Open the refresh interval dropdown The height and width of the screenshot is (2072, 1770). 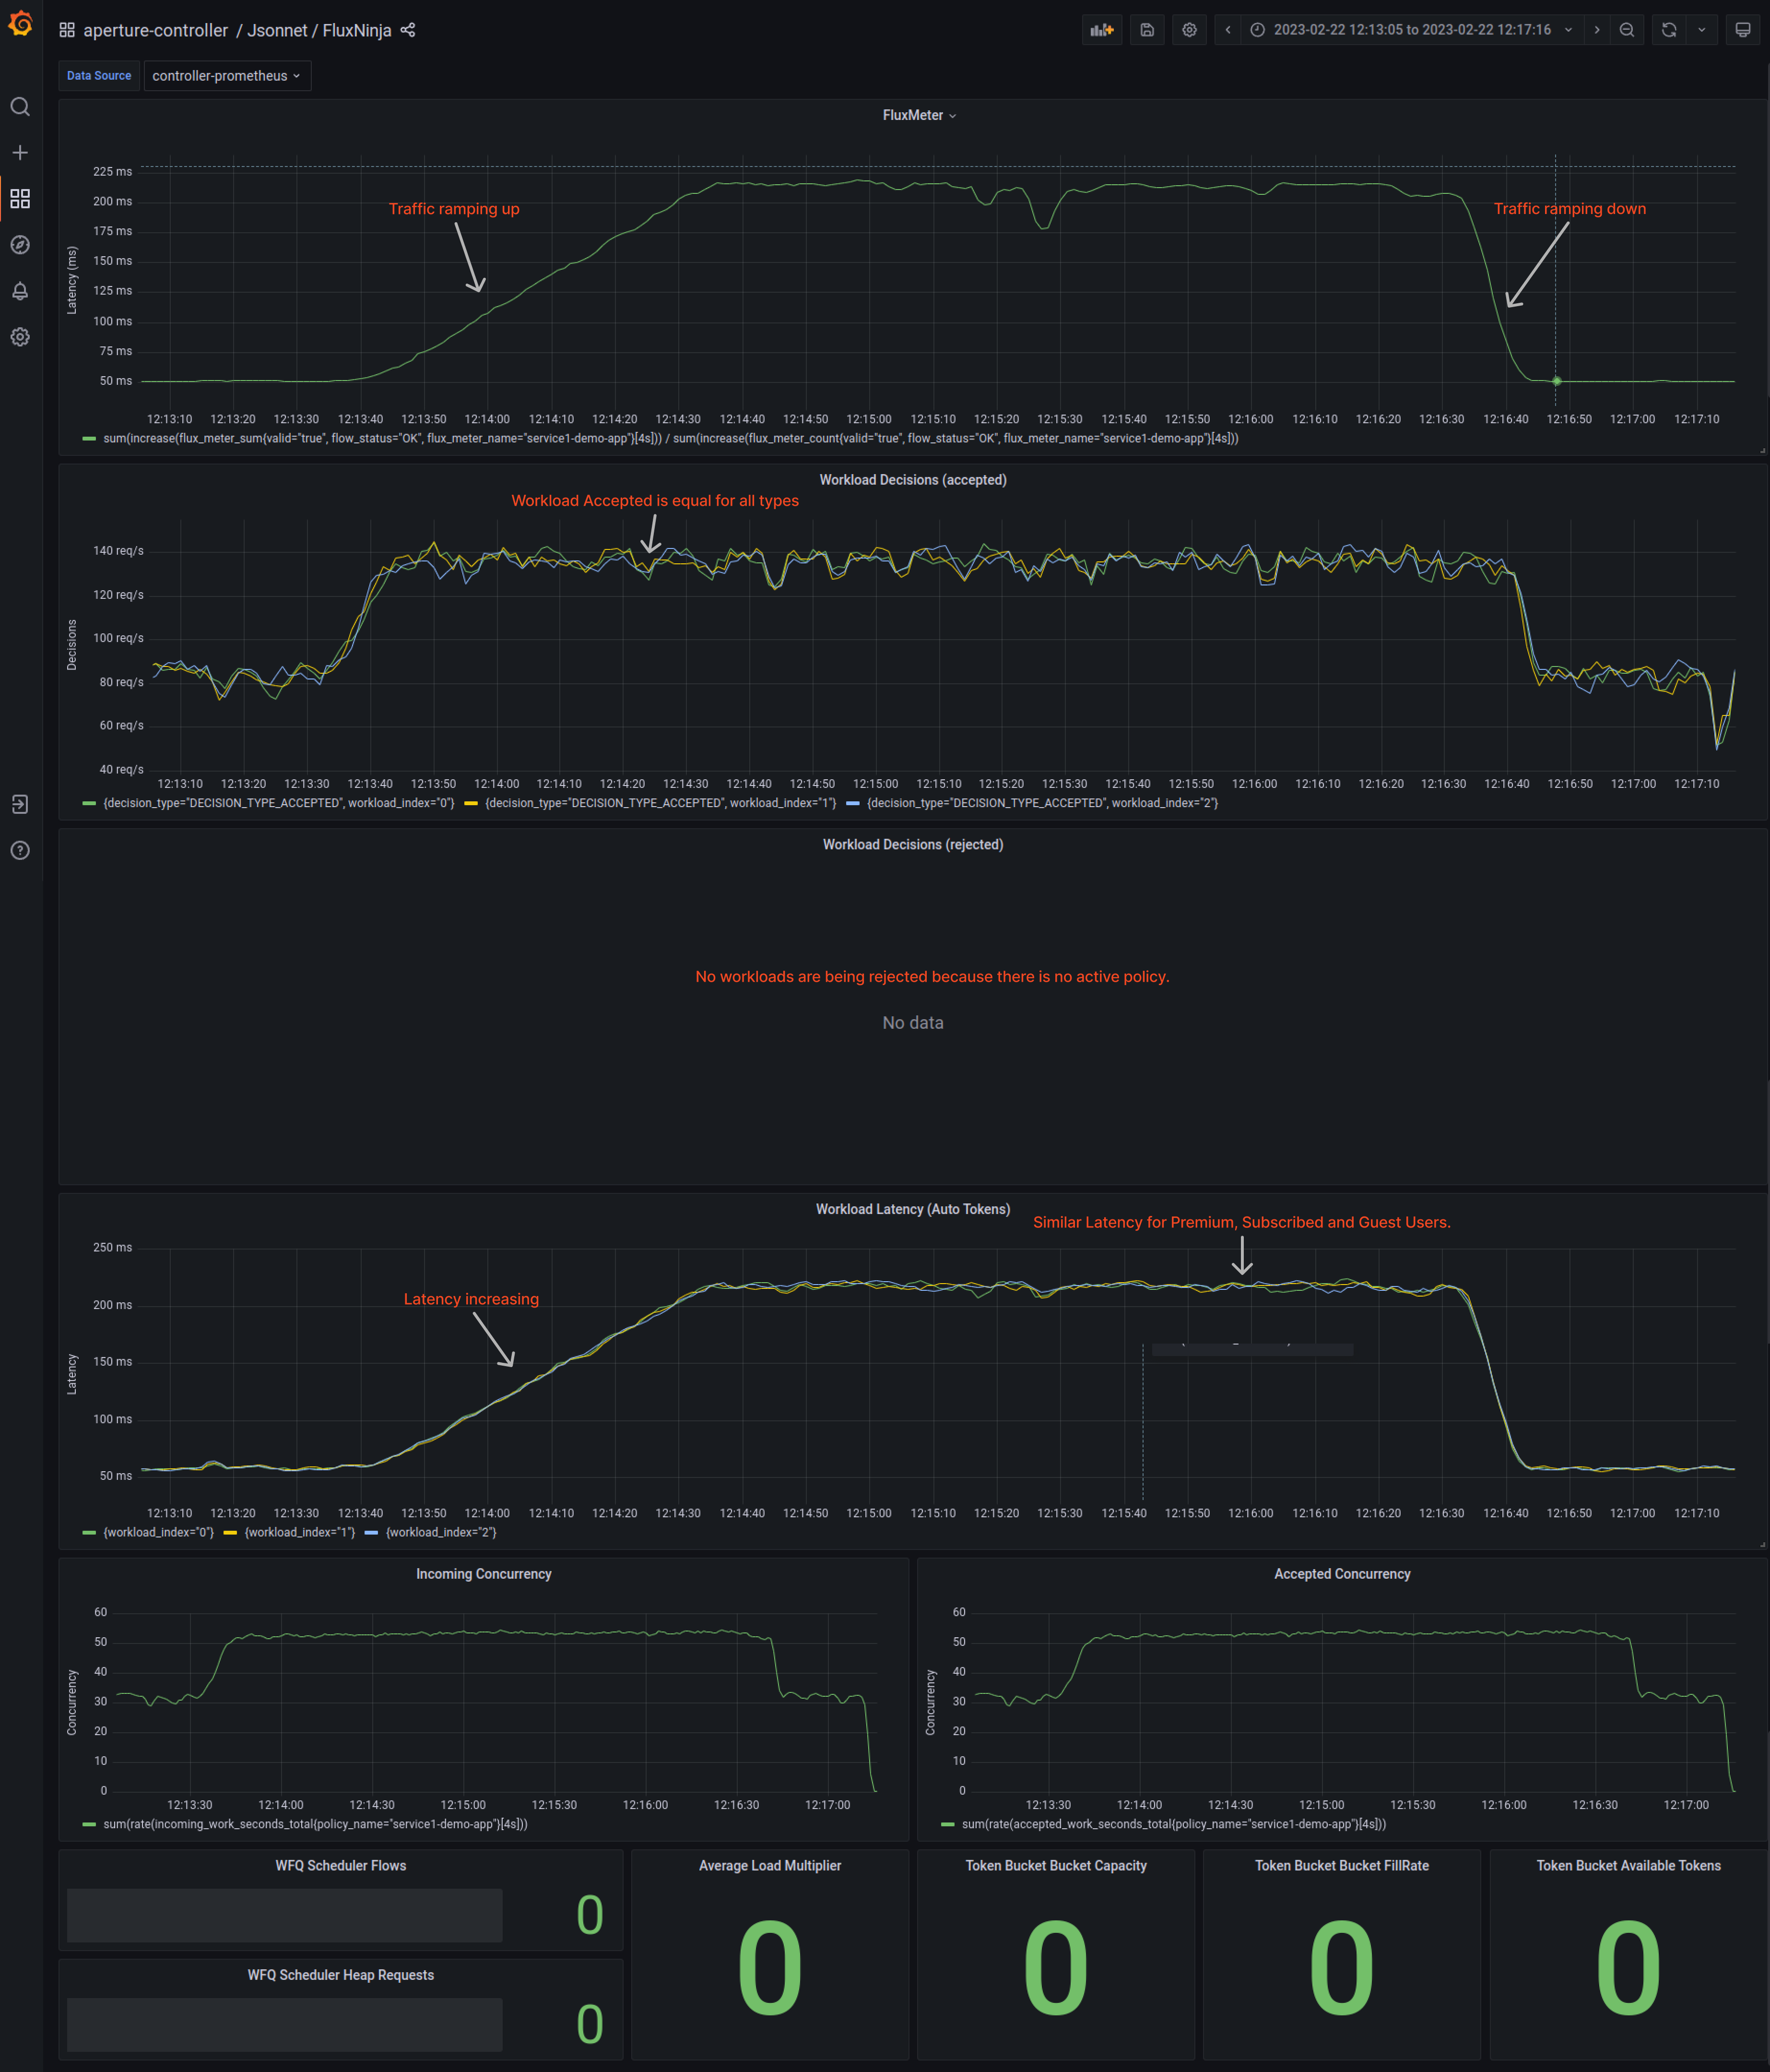coord(1702,30)
